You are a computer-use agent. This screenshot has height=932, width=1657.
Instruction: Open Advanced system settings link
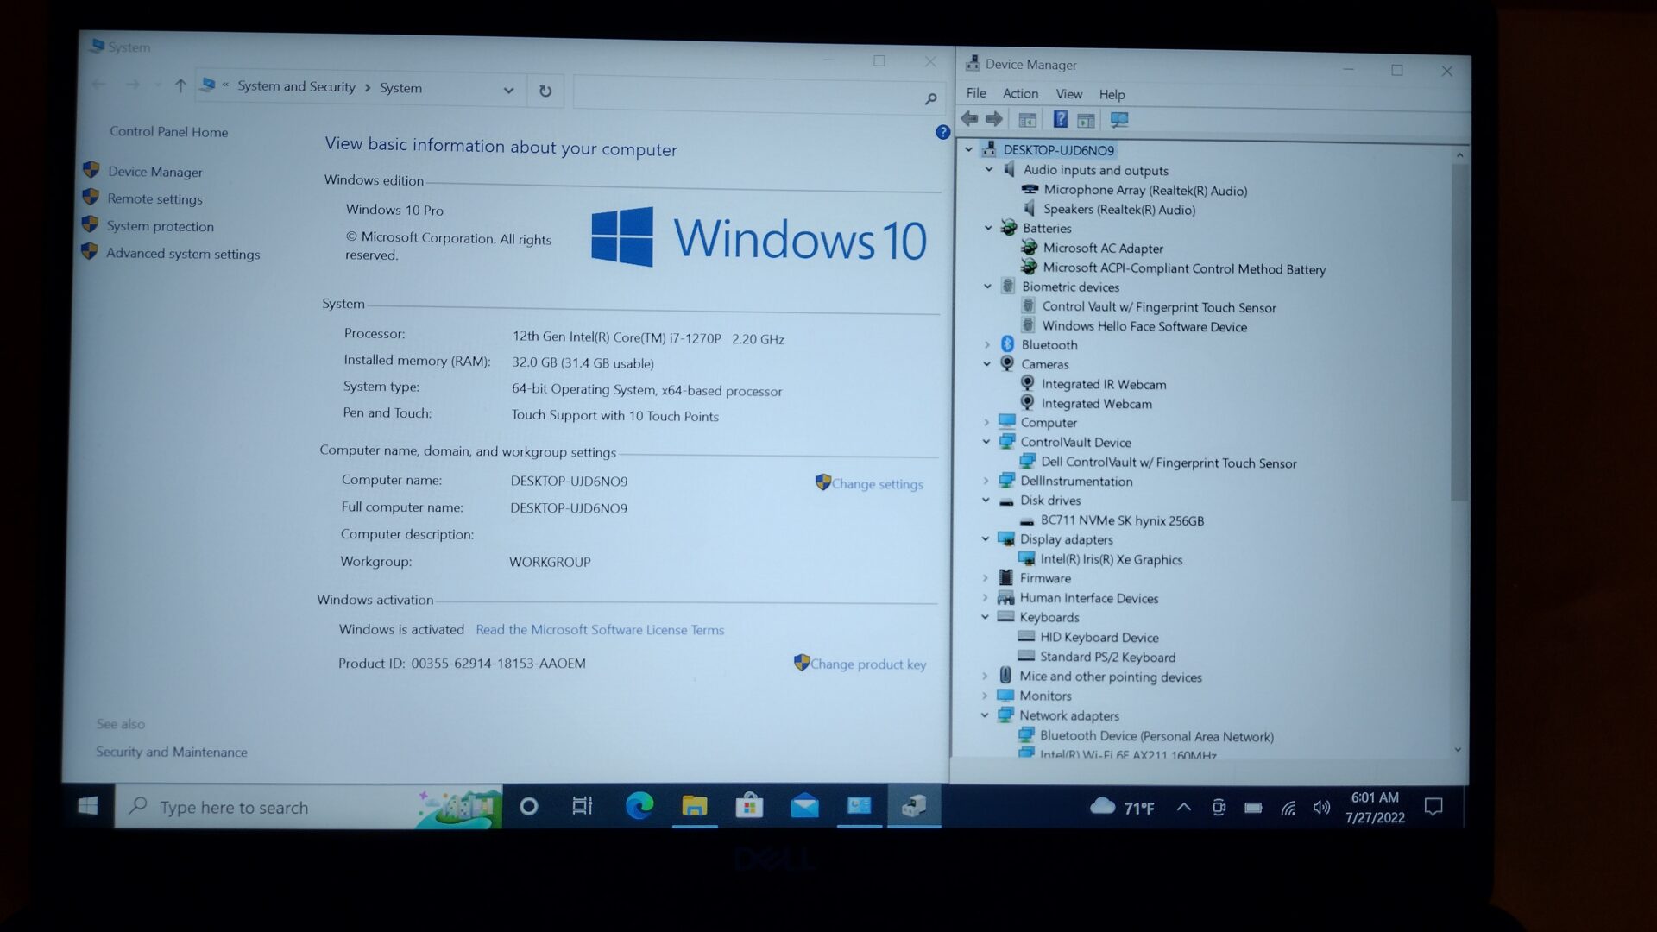(182, 254)
